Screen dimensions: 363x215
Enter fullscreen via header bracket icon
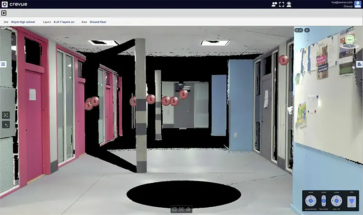point(281,5)
